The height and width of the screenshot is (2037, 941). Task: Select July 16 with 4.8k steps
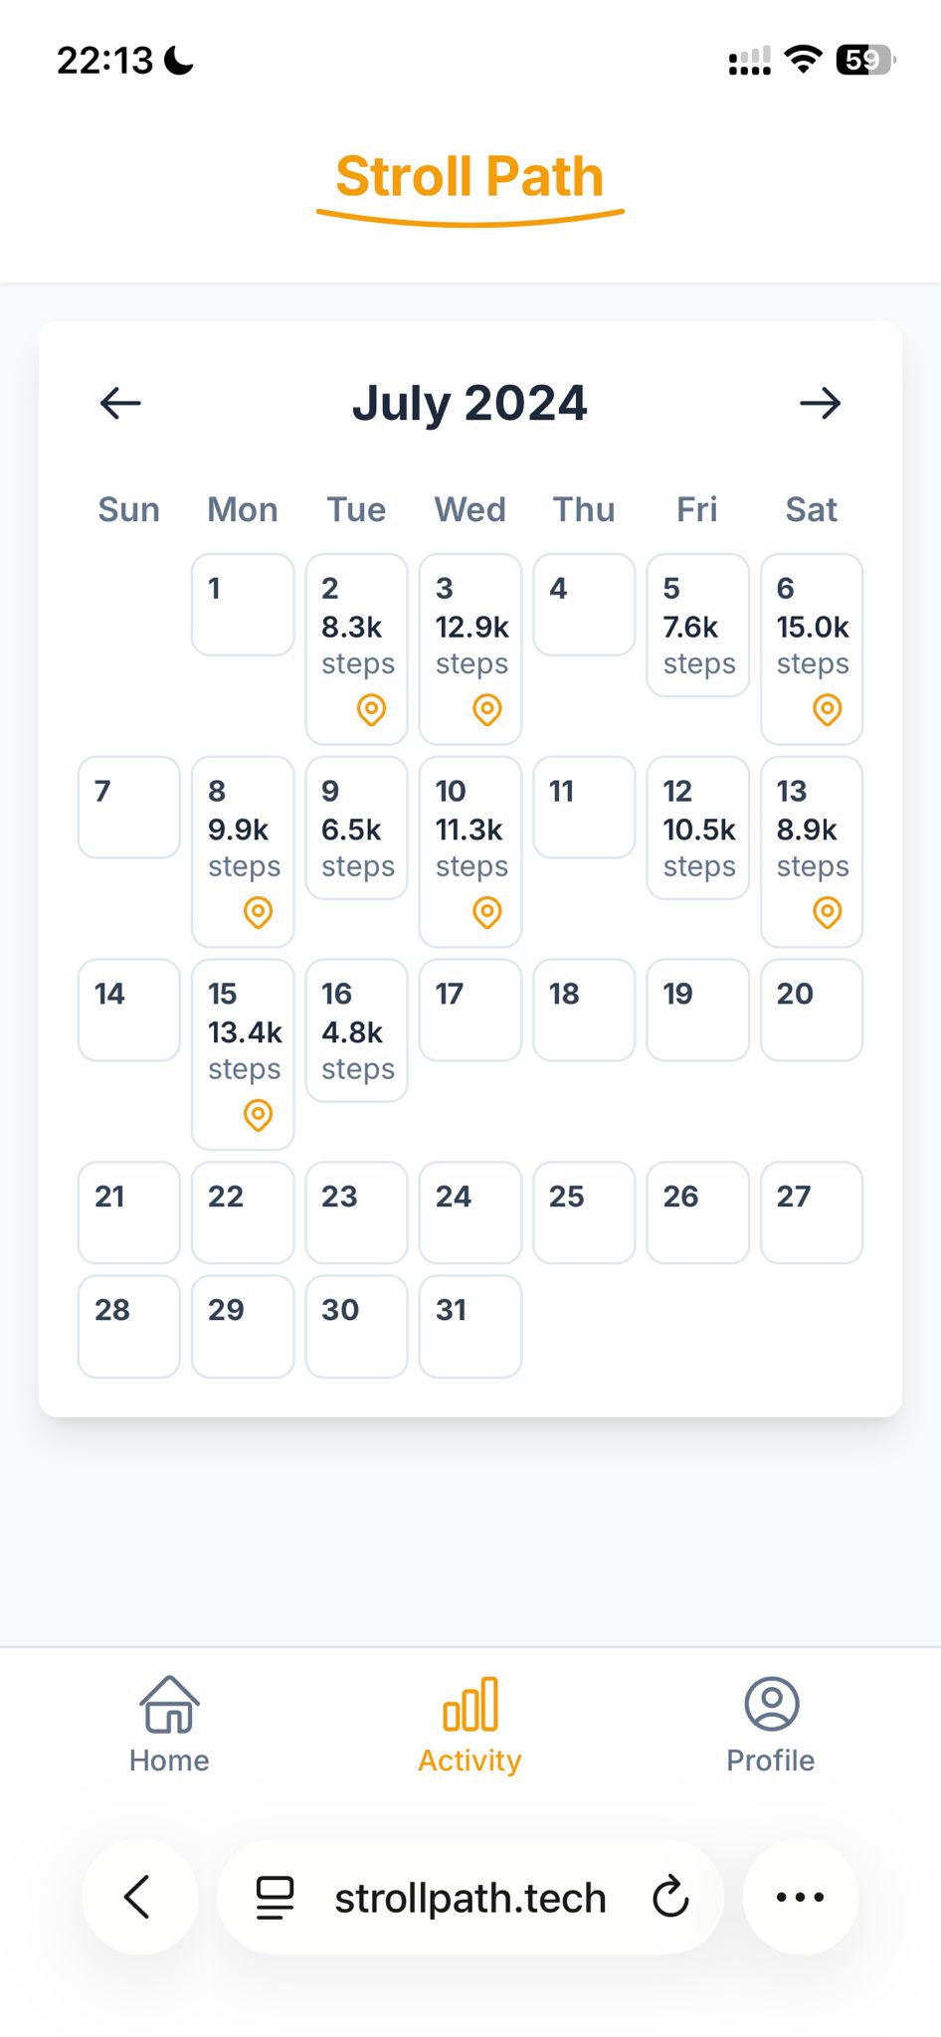[356, 1029]
